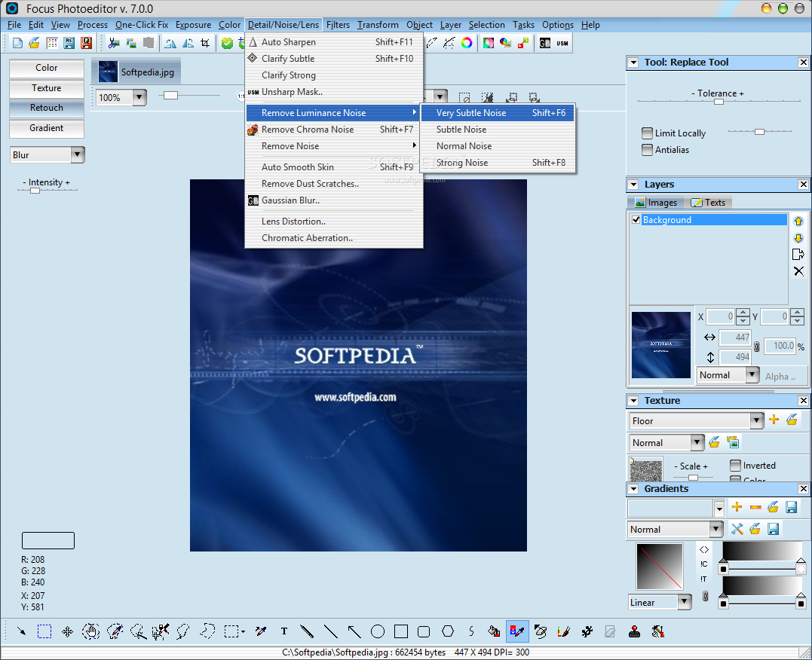Add gradient with orange plus icon
This screenshot has width=812, height=660.
737,507
